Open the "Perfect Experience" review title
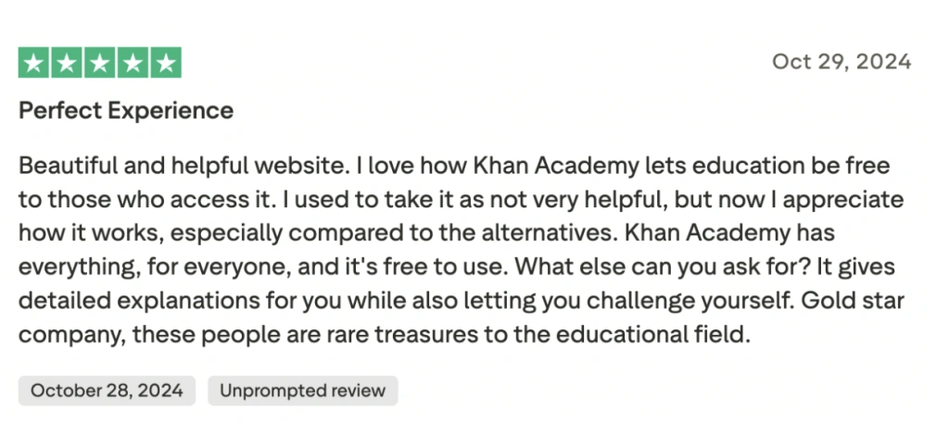949x421 pixels. click(x=126, y=111)
